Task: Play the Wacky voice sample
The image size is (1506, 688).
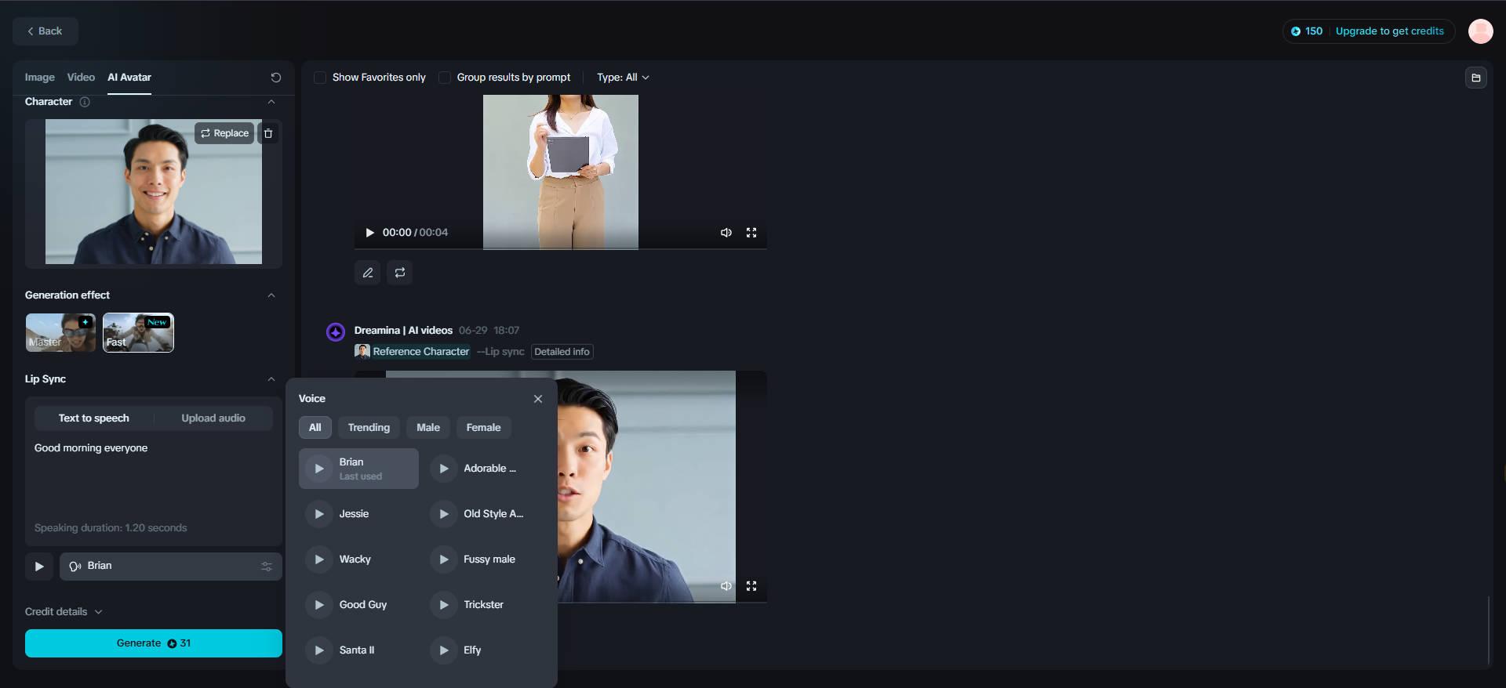Action: coord(318,559)
